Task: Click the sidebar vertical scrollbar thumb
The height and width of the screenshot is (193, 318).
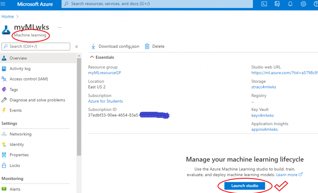Action: pyautogui.click(x=79, y=107)
